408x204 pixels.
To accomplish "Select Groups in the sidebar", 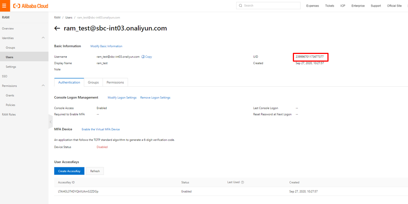I will (24, 47).
